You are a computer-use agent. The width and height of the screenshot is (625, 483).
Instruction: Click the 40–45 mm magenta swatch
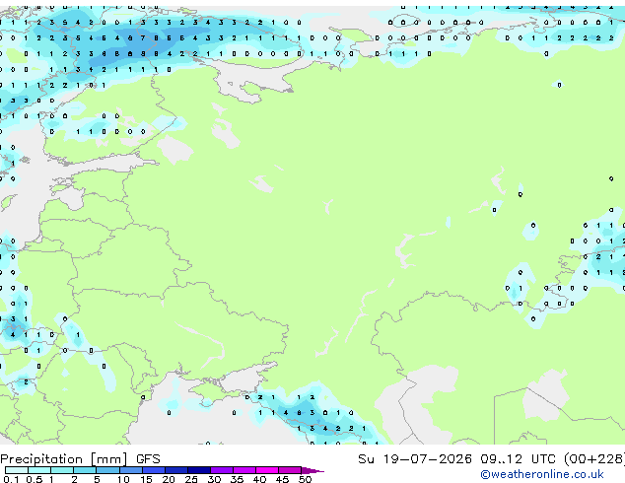tap(267, 470)
